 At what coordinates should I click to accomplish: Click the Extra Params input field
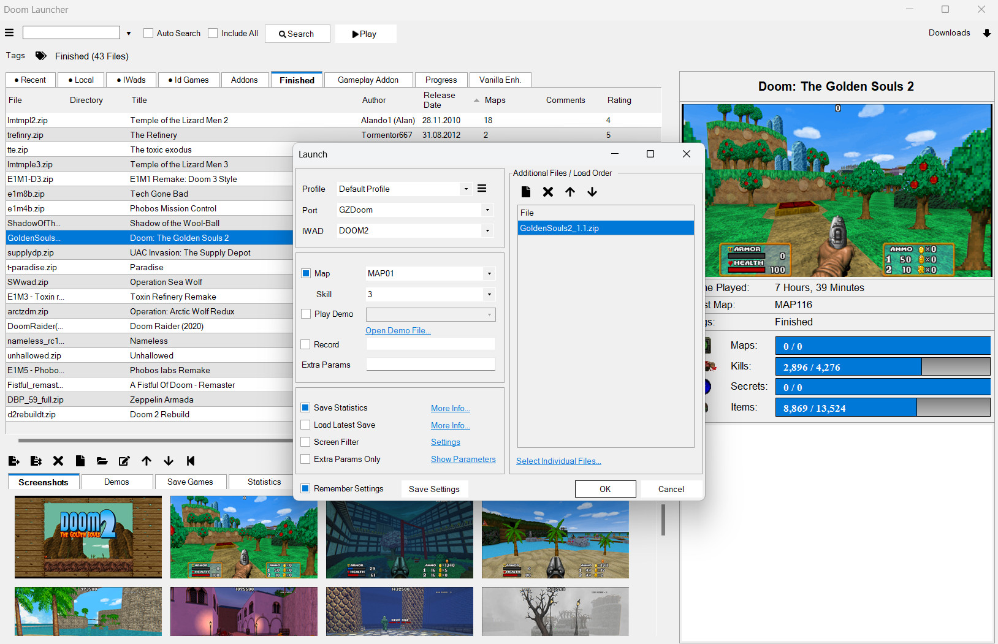pyautogui.click(x=430, y=364)
